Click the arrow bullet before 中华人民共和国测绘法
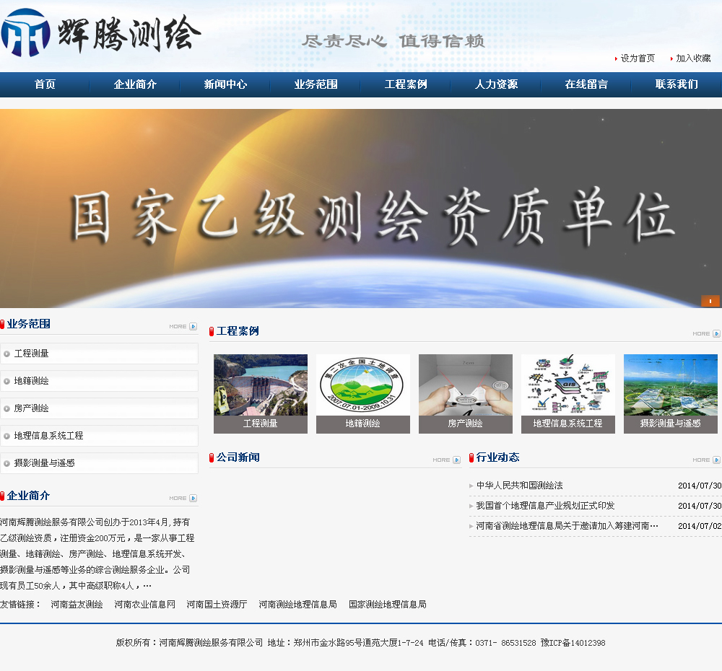This screenshot has width=722, height=671. point(471,486)
